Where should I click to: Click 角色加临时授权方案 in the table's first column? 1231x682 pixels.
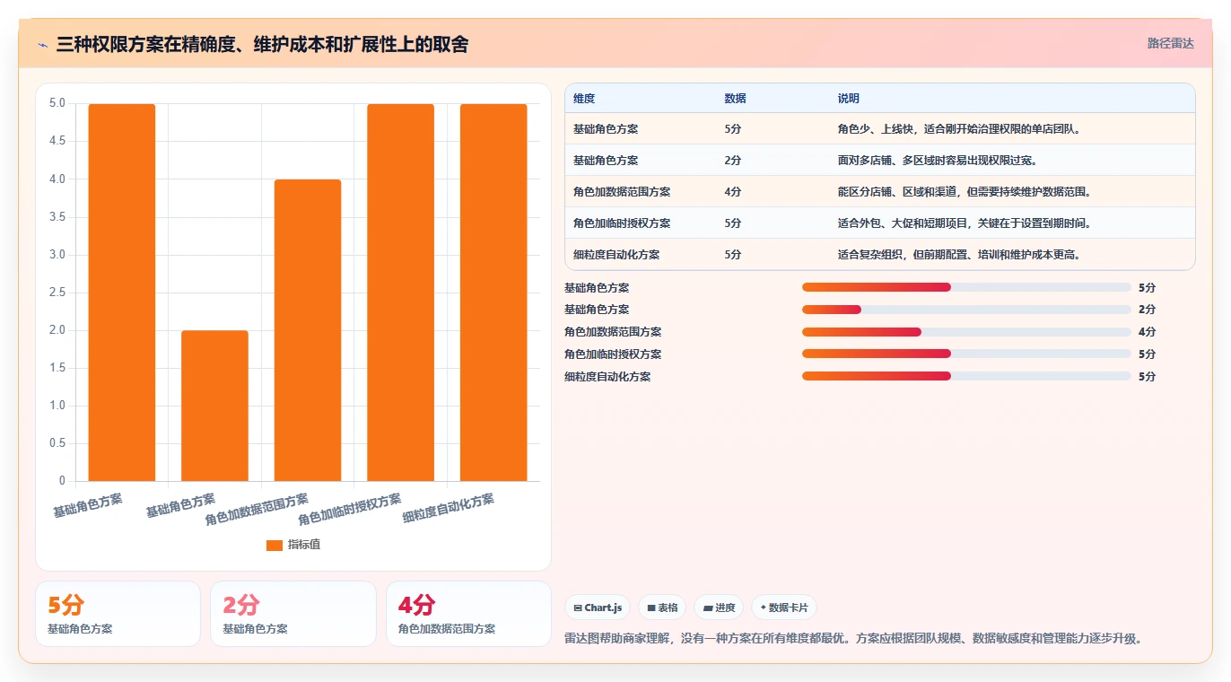[x=622, y=223]
